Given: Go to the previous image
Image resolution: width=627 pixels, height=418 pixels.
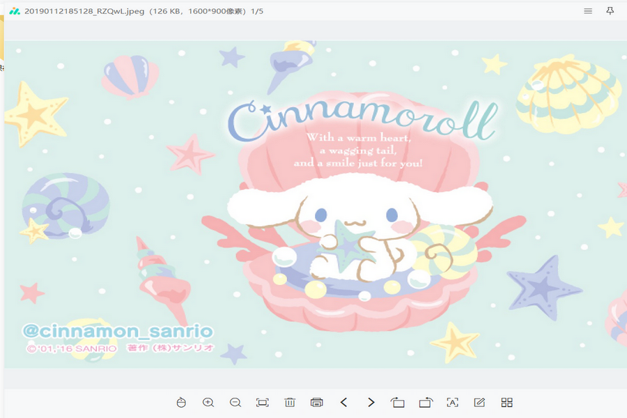Looking at the screenshot, I should point(344,403).
